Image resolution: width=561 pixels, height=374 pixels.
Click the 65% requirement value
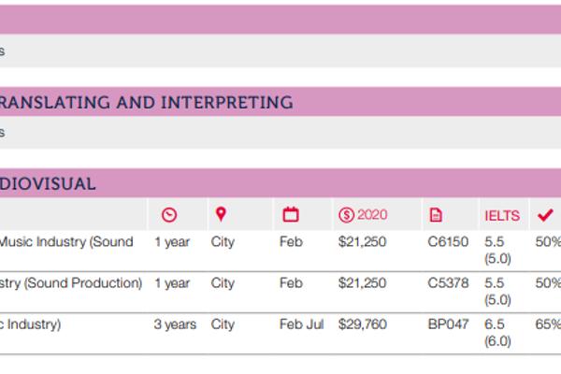[x=548, y=324]
